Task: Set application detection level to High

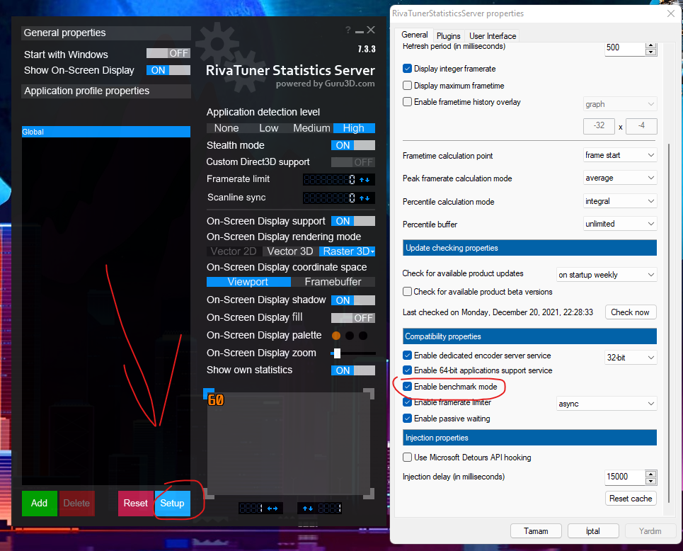Action: [354, 128]
